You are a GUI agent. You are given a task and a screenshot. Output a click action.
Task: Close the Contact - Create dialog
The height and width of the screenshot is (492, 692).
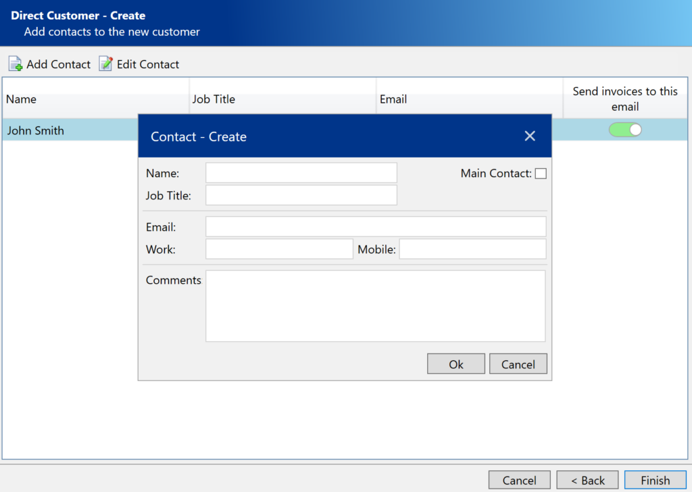530,137
